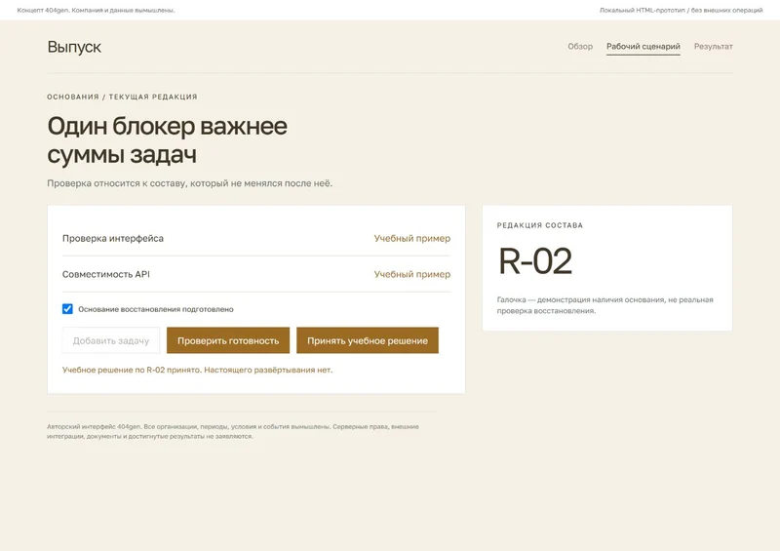Switch to Рабочий сценарий tab
Viewport: 780px width, 551px height.
[643, 46]
